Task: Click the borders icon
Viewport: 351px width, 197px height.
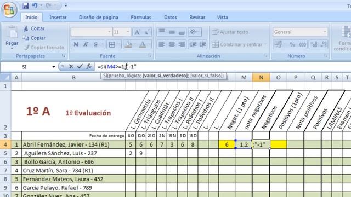Action: [x=112, y=44]
